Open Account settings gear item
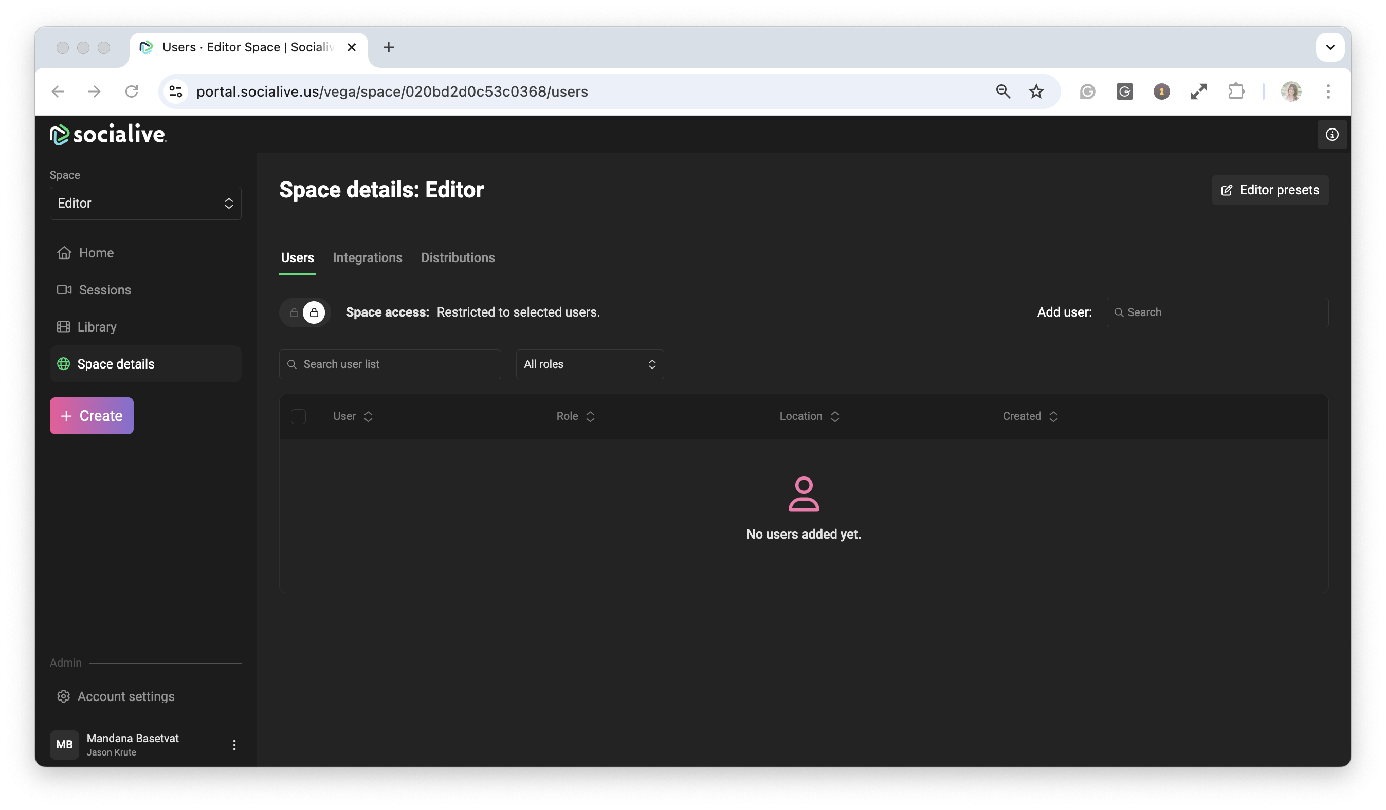This screenshot has height=810, width=1386. click(125, 696)
